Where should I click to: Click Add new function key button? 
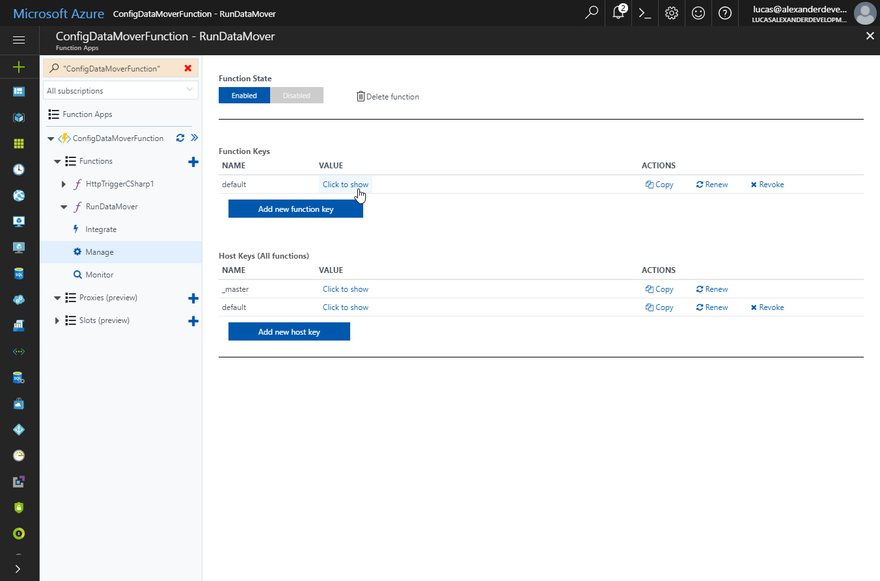296,209
